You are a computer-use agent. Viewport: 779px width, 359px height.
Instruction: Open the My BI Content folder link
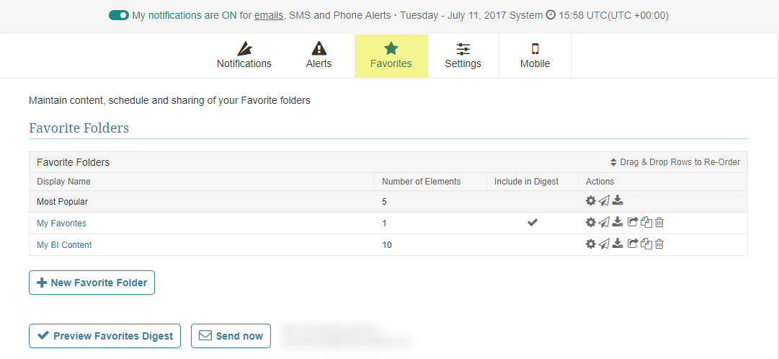[64, 245]
